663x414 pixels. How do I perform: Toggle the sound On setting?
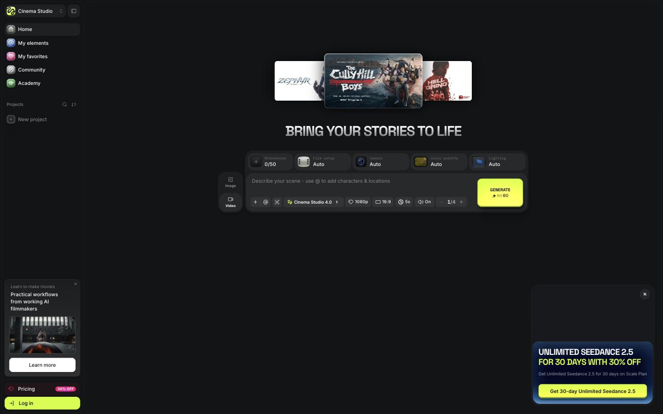pyautogui.click(x=424, y=202)
